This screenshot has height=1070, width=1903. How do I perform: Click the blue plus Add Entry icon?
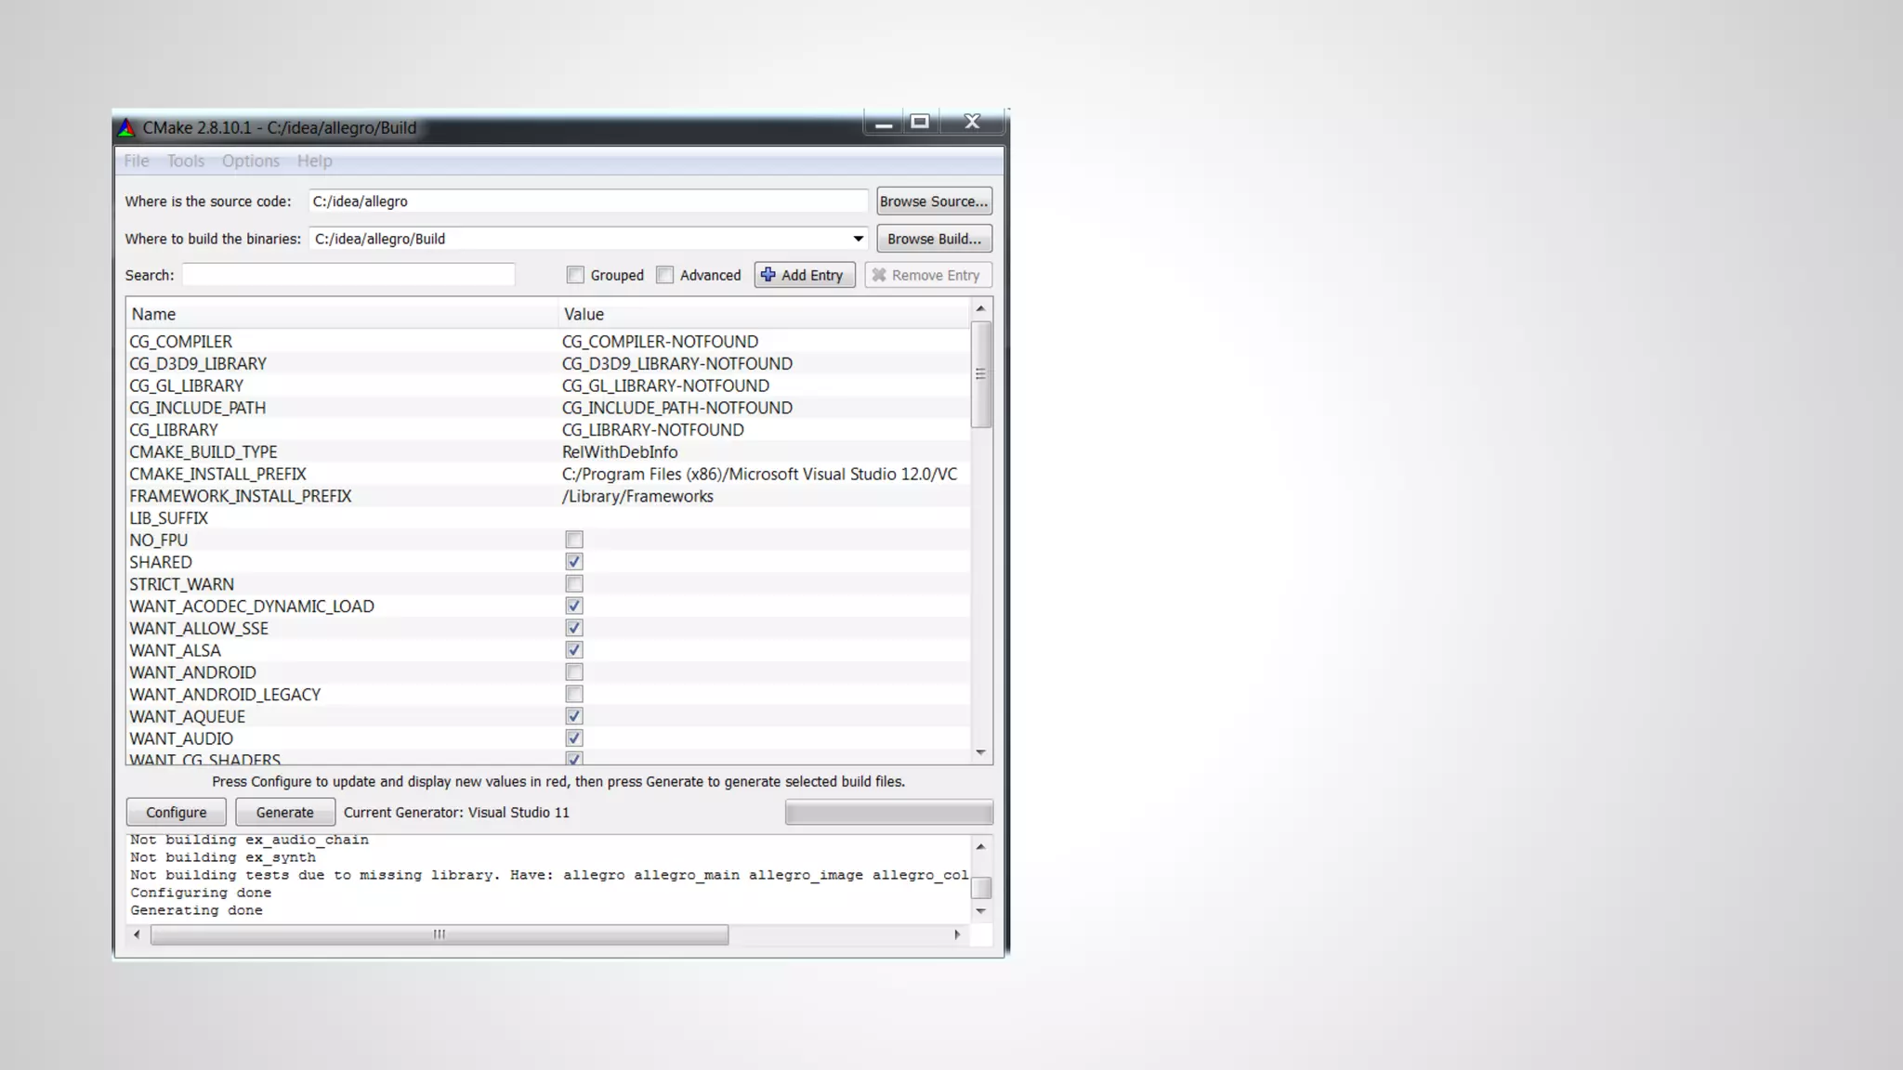point(768,275)
